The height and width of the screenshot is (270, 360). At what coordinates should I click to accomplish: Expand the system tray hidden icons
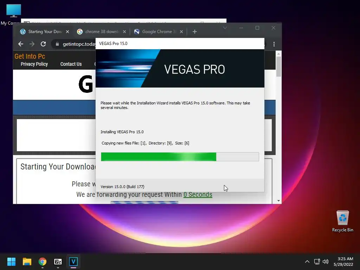pyautogui.click(x=307, y=262)
